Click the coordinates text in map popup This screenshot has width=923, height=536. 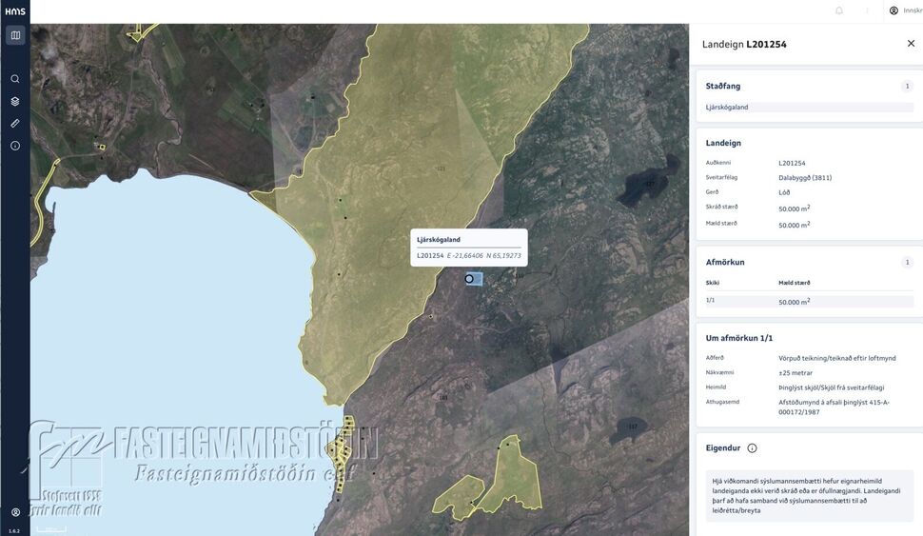tap(484, 256)
